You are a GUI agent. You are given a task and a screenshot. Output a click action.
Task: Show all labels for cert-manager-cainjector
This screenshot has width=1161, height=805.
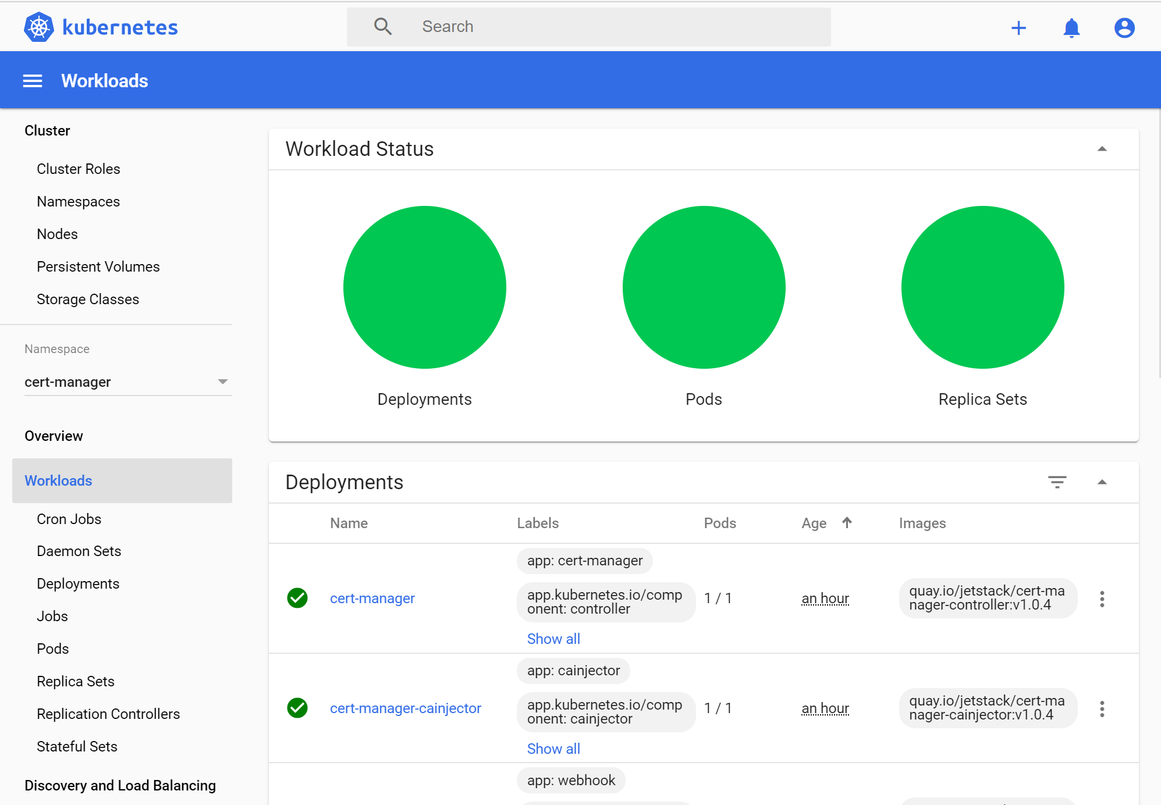coord(553,748)
